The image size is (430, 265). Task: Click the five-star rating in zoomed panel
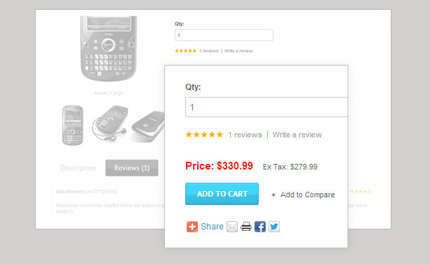(204, 135)
